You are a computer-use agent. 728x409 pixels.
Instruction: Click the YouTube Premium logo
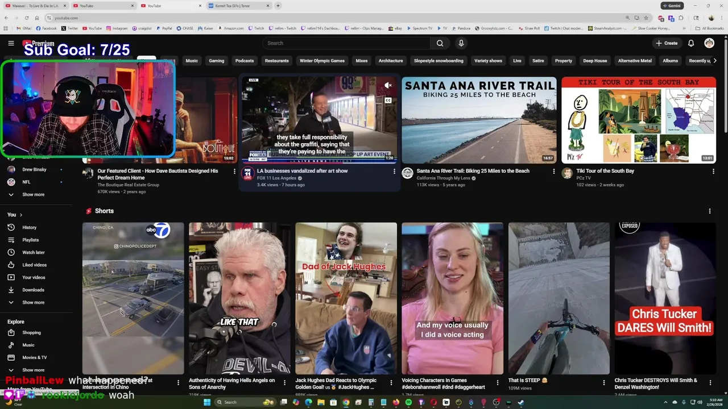pos(38,43)
